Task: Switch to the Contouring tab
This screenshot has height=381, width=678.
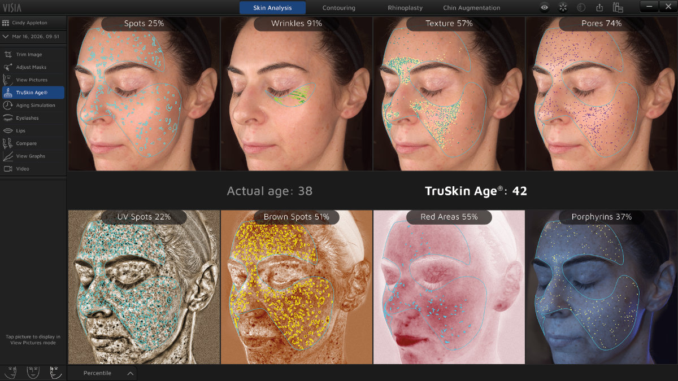Action: click(338, 8)
